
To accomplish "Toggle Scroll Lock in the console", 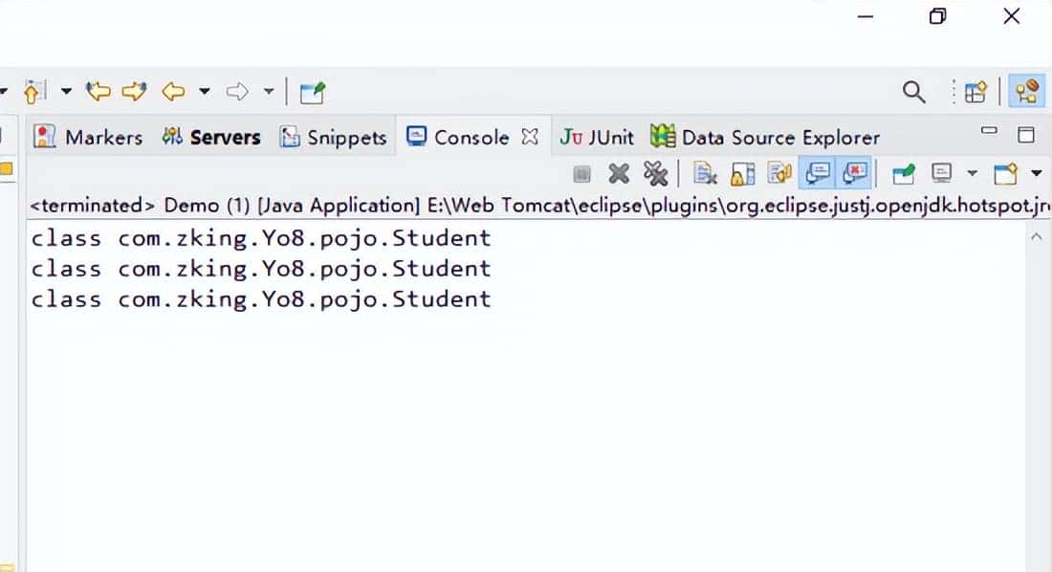I will [x=742, y=174].
